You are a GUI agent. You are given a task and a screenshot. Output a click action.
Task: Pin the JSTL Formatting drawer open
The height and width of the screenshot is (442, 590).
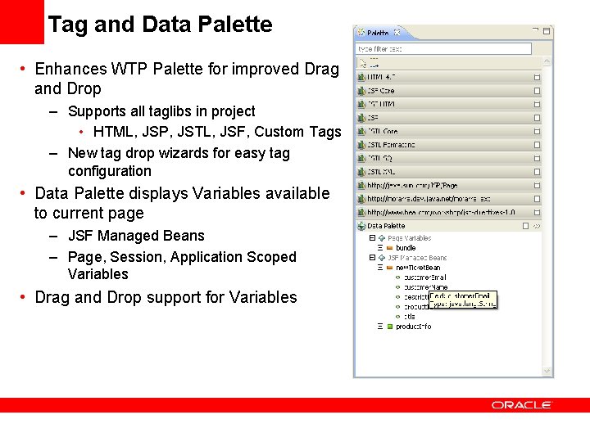point(537,145)
